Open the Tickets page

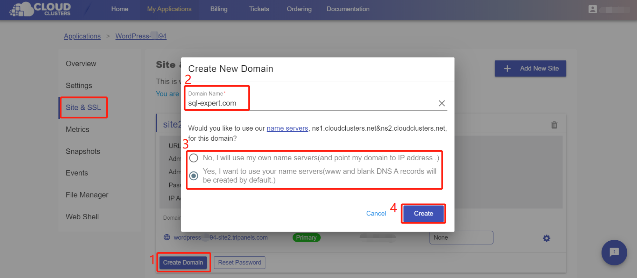[259, 9]
